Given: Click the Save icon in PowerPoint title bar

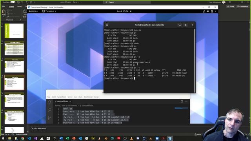Looking at the screenshot, I should point(18,2).
